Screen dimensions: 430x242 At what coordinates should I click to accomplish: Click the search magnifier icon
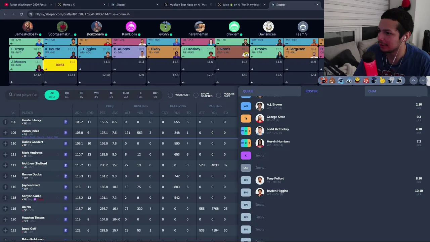11,95
